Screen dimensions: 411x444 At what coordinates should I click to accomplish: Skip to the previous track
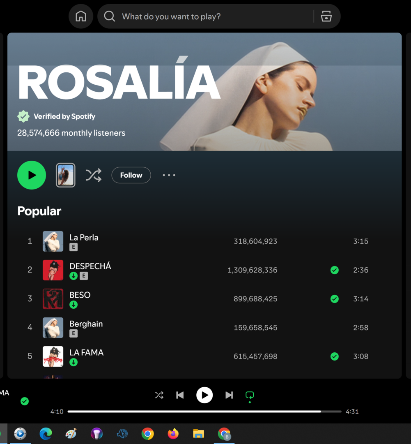(180, 395)
